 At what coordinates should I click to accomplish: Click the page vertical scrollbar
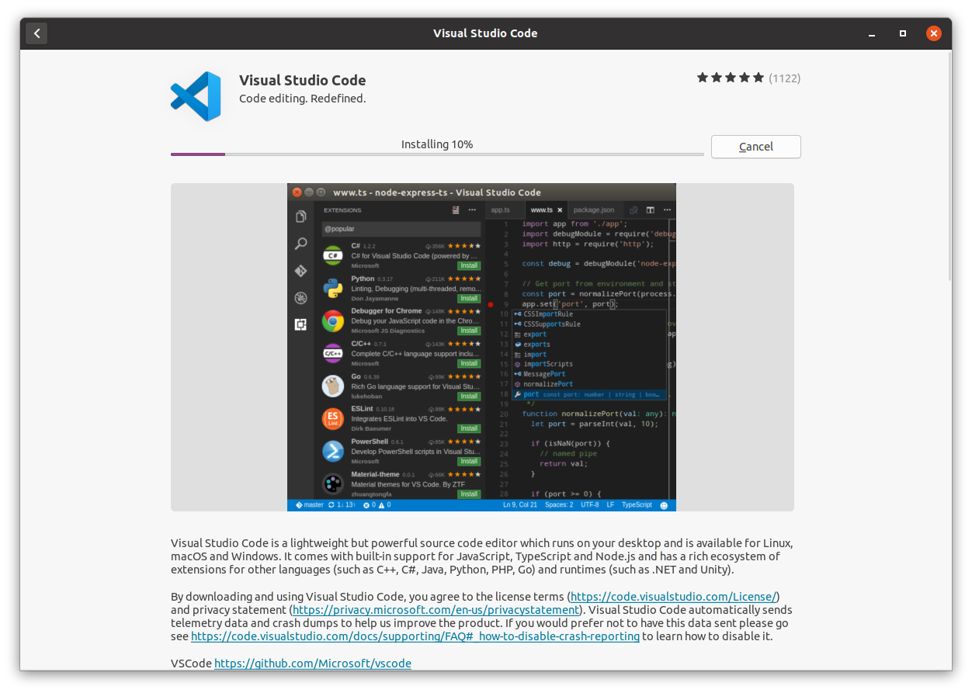[949, 168]
